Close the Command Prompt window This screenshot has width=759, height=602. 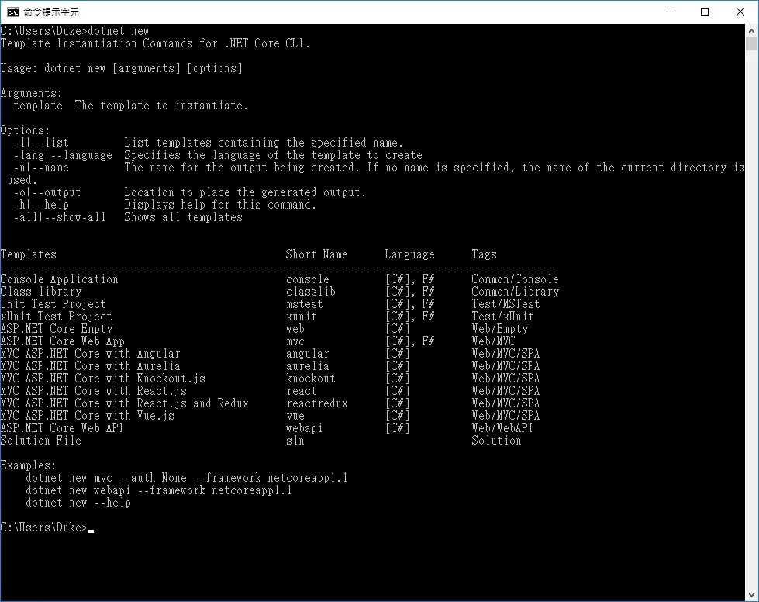pyautogui.click(x=740, y=12)
